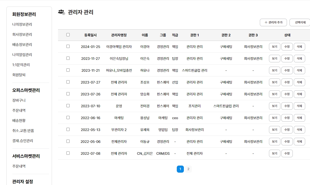Click the 관리자 추가 button
310x185 pixels.
pyautogui.click(x=273, y=22)
